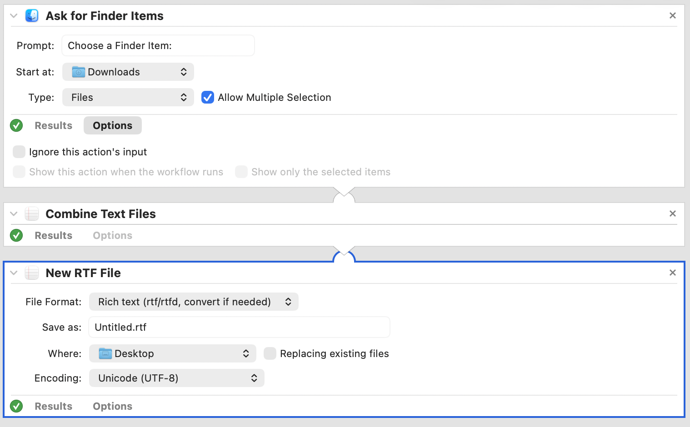Uncheck Allow Multiple Selection
Screen dimensions: 690x427
208,97
